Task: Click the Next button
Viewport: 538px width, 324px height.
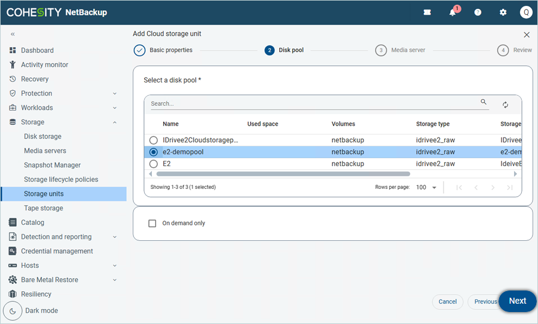Action: point(517,301)
